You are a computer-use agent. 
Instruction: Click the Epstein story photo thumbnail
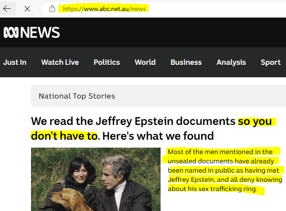[96, 179]
